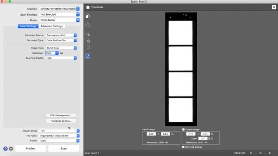
Task: Click the third frame in preview strip
Action: coord(181,84)
